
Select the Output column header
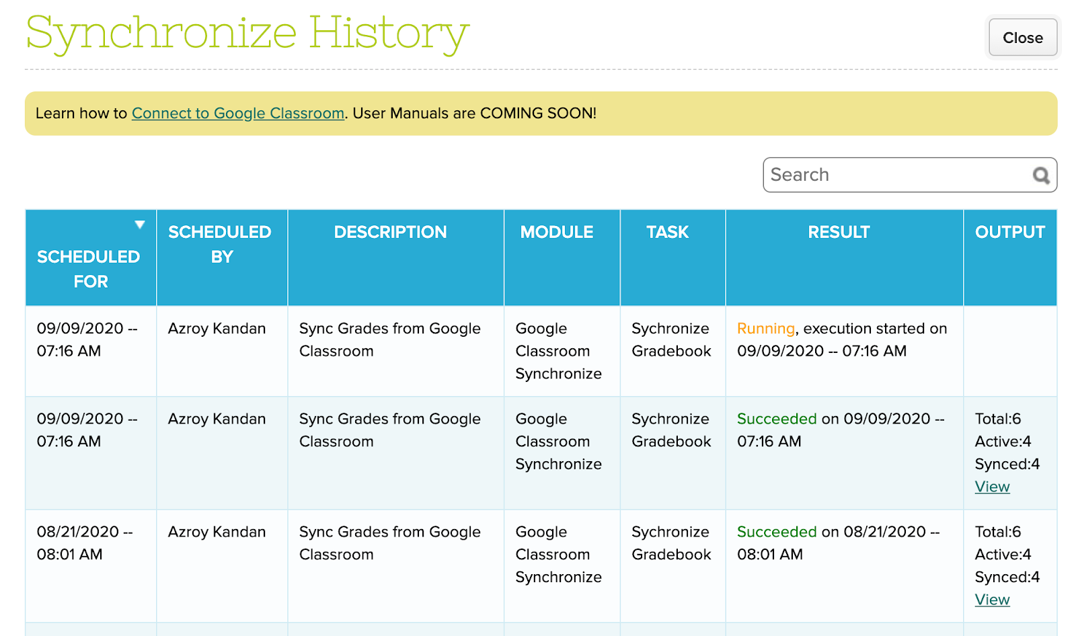1009,232
